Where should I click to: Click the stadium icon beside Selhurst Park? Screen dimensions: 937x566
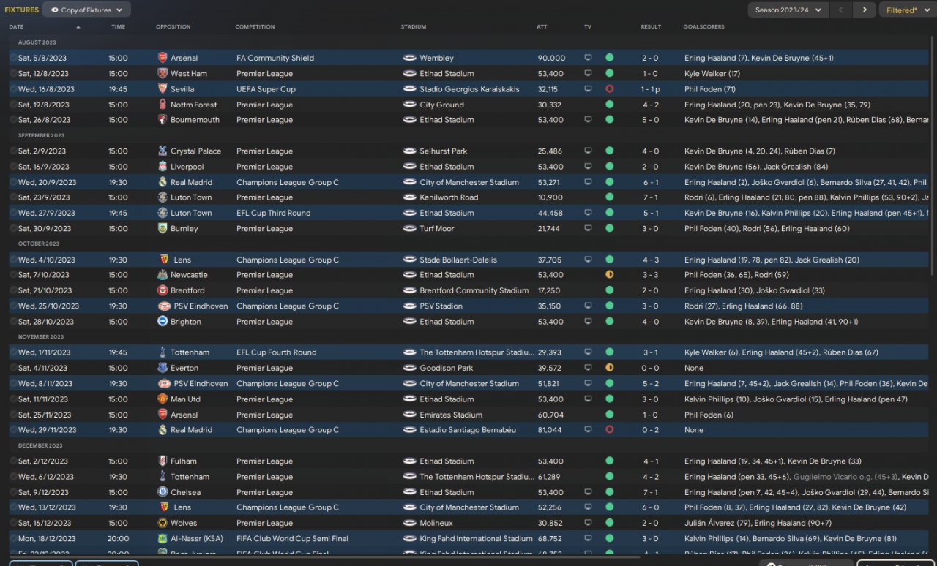[x=410, y=151]
